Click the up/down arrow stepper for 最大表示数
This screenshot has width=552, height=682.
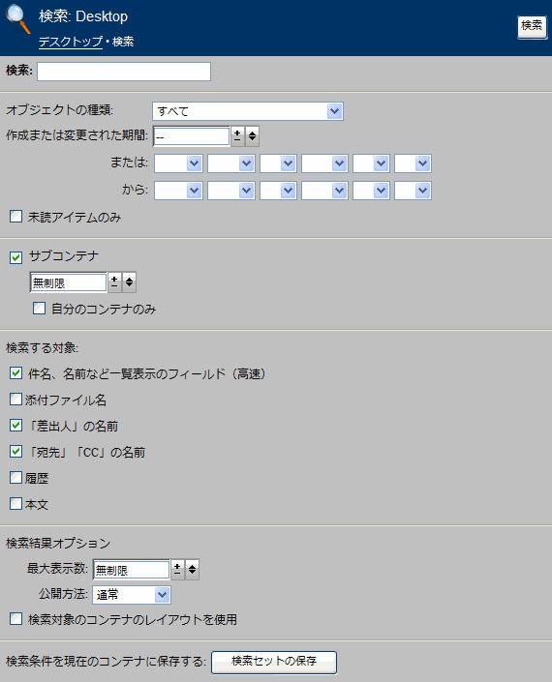(x=192, y=570)
